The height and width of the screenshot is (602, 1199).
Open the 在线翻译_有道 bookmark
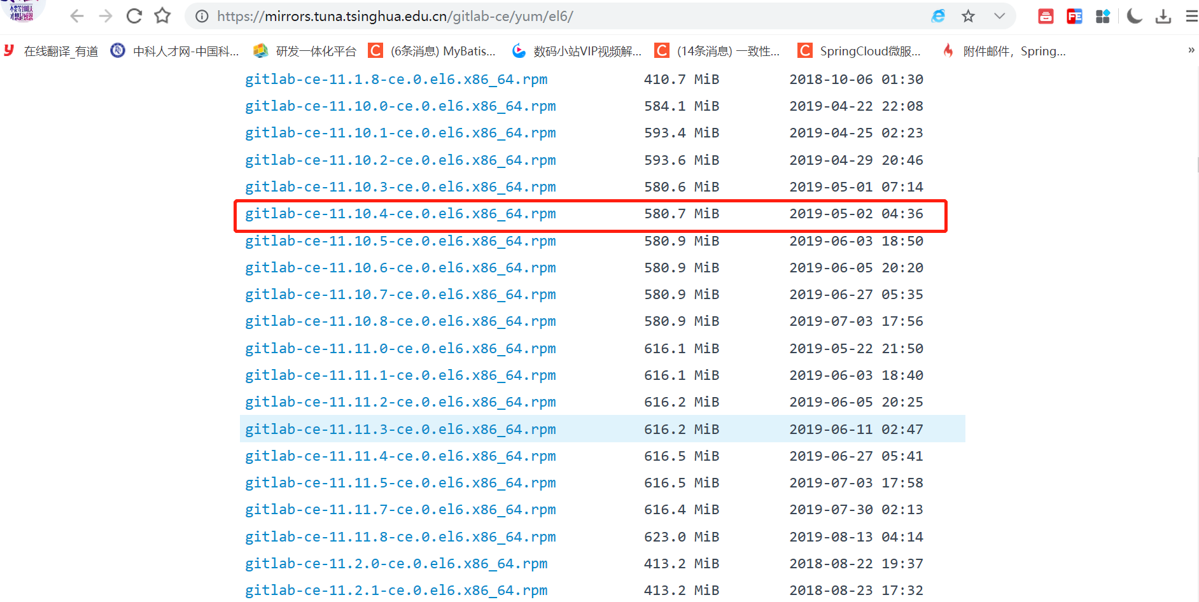(x=52, y=51)
